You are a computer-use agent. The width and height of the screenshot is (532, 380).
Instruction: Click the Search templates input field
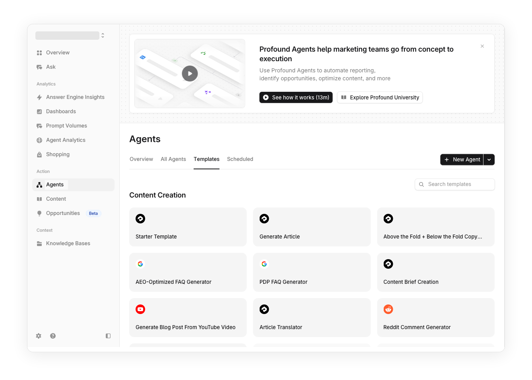(455, 184)
